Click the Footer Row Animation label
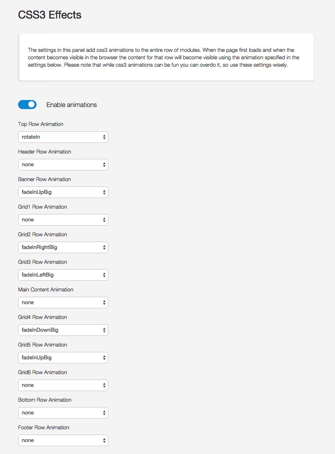Viewport: 335px width, 454px height. 44,428
